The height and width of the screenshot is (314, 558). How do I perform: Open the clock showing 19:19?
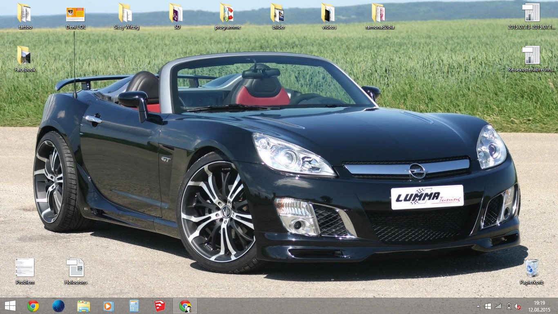(539, 306)
